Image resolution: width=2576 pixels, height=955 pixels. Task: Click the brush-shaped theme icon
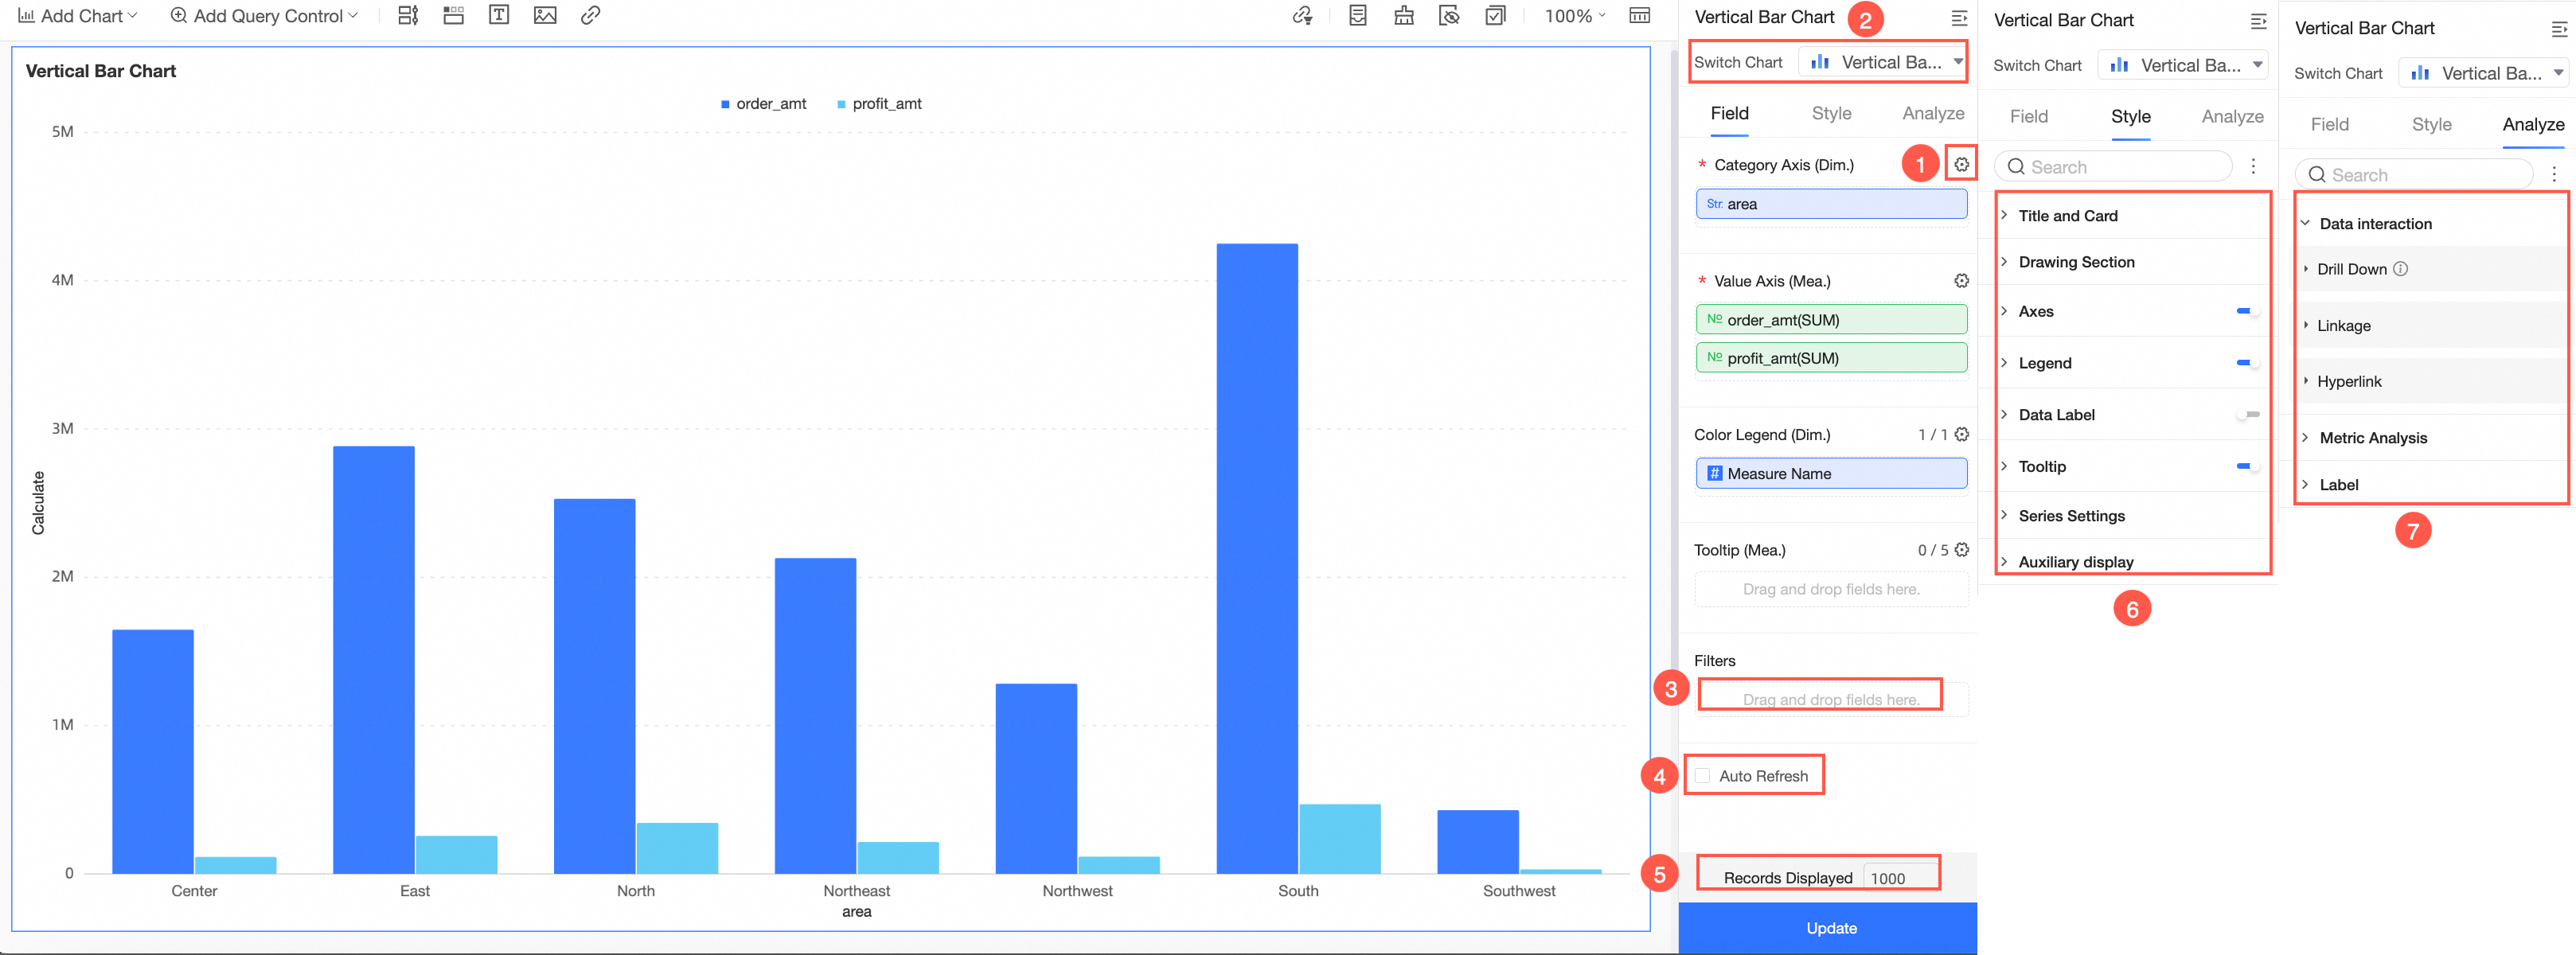tap(1404, 16)
